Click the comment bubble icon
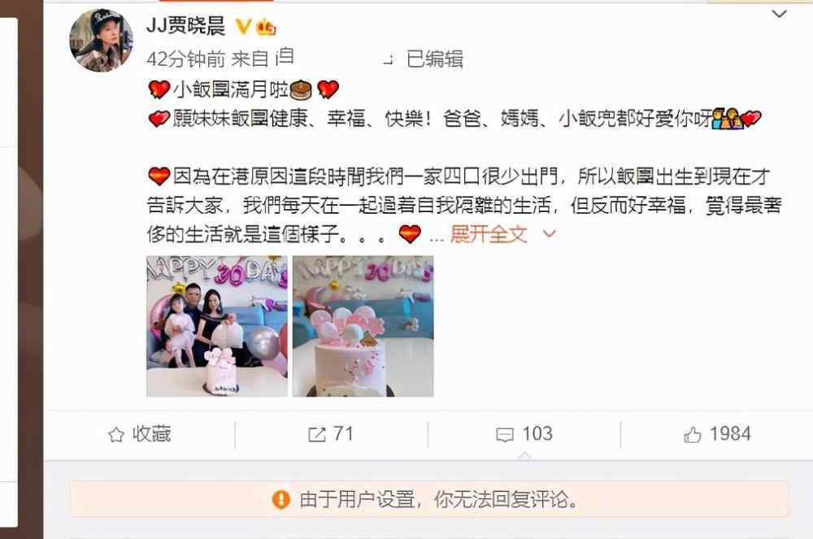Viewport: 813px width, 539px height. [505, 434]
